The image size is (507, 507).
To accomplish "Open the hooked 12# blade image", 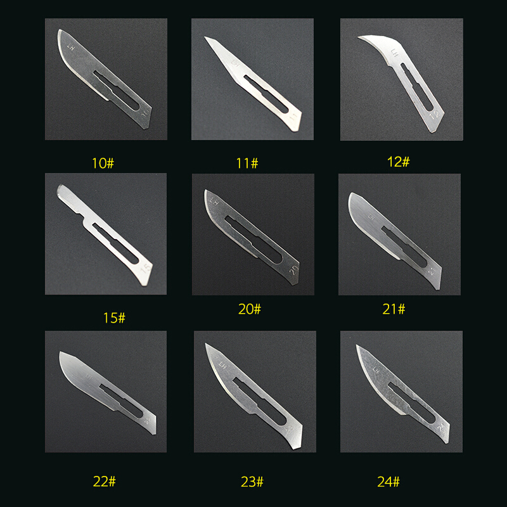I will tap(402, 79).
